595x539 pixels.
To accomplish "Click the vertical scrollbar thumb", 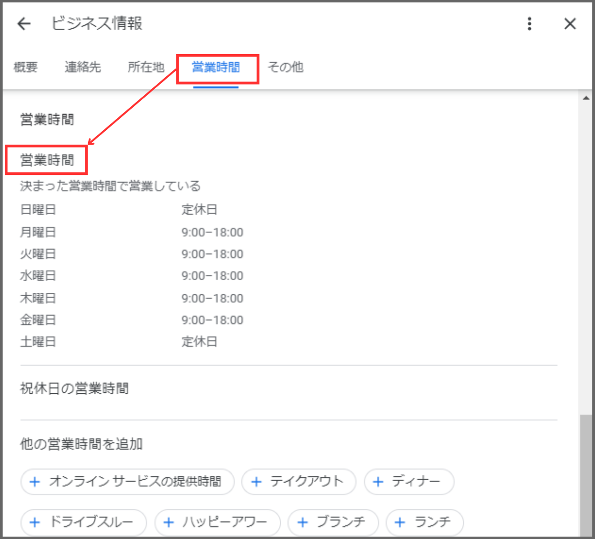I will tap(586, 475).
